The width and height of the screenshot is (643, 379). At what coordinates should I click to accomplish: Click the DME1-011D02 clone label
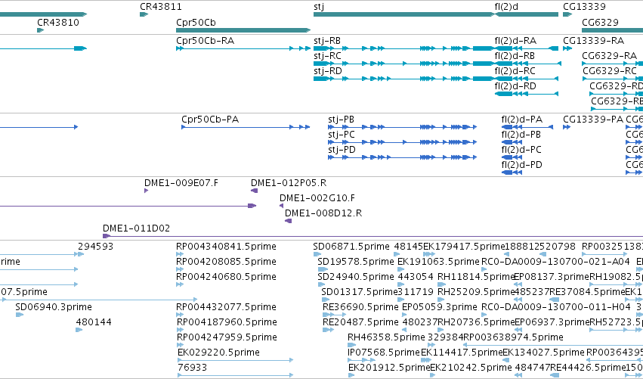[136, 228]
